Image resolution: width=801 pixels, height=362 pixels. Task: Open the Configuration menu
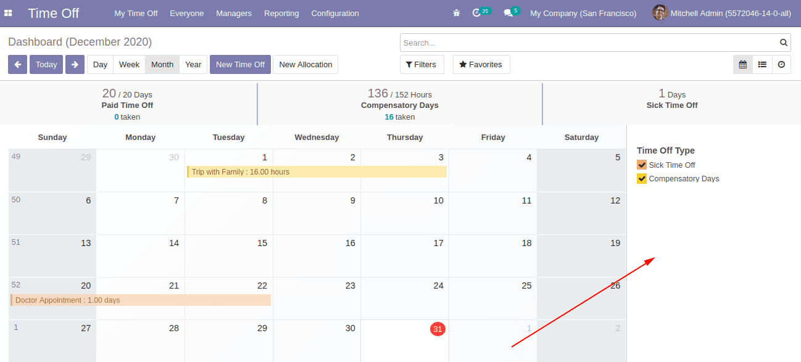point(335,13)
